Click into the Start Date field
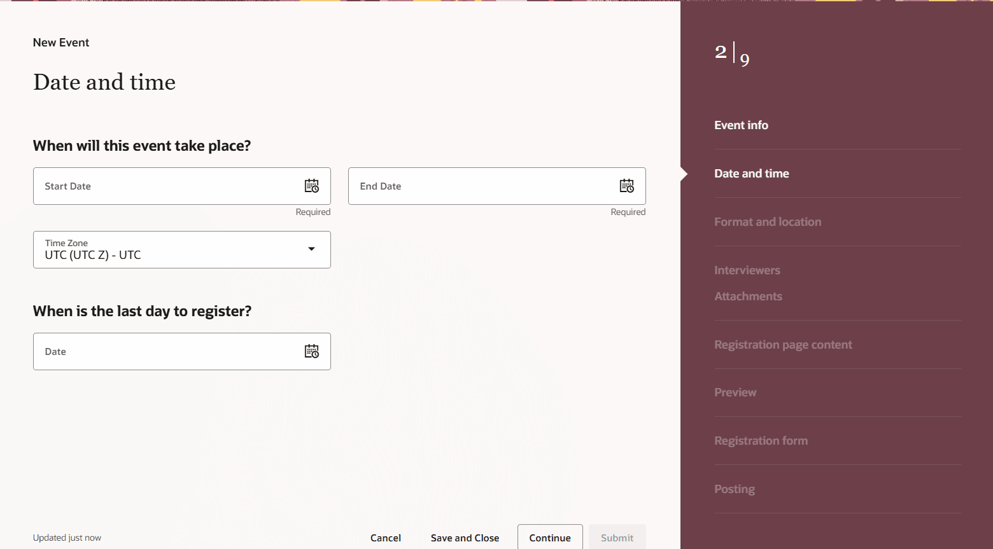The width and height of the screenshot is (993, 549). [x=181, y=186]
